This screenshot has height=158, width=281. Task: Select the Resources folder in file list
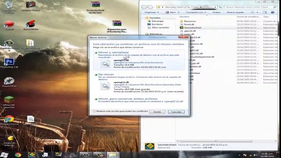click(x=190, y=21)
